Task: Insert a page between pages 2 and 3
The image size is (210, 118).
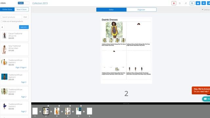Action: pos(51,111)
